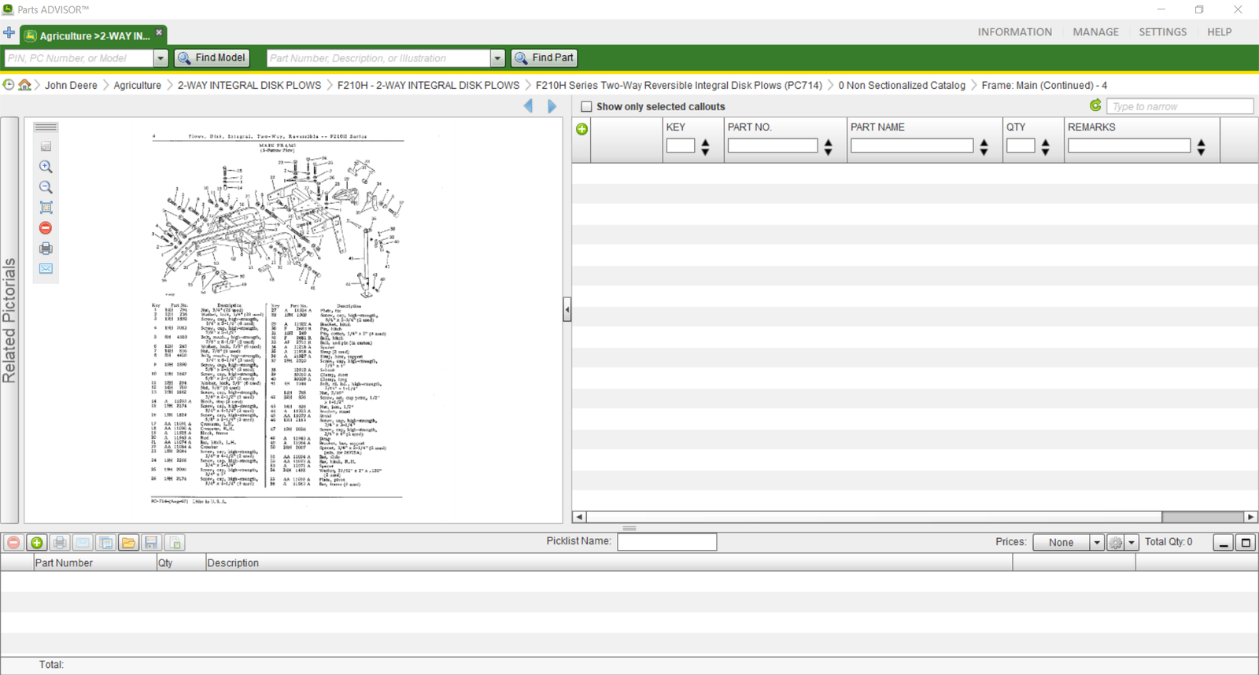
Task: Open 0 Non Sectionalized Catalog breadcrumb
Action: [x=901, y=85]
